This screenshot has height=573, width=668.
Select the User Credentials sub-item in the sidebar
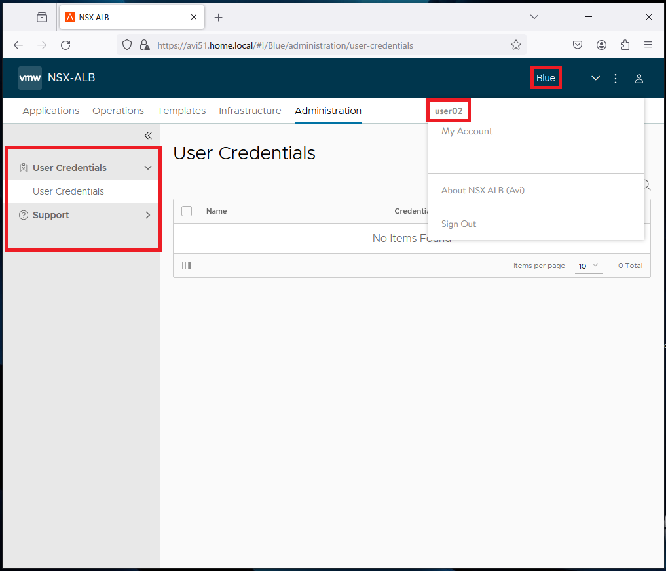tap(68, 191)
